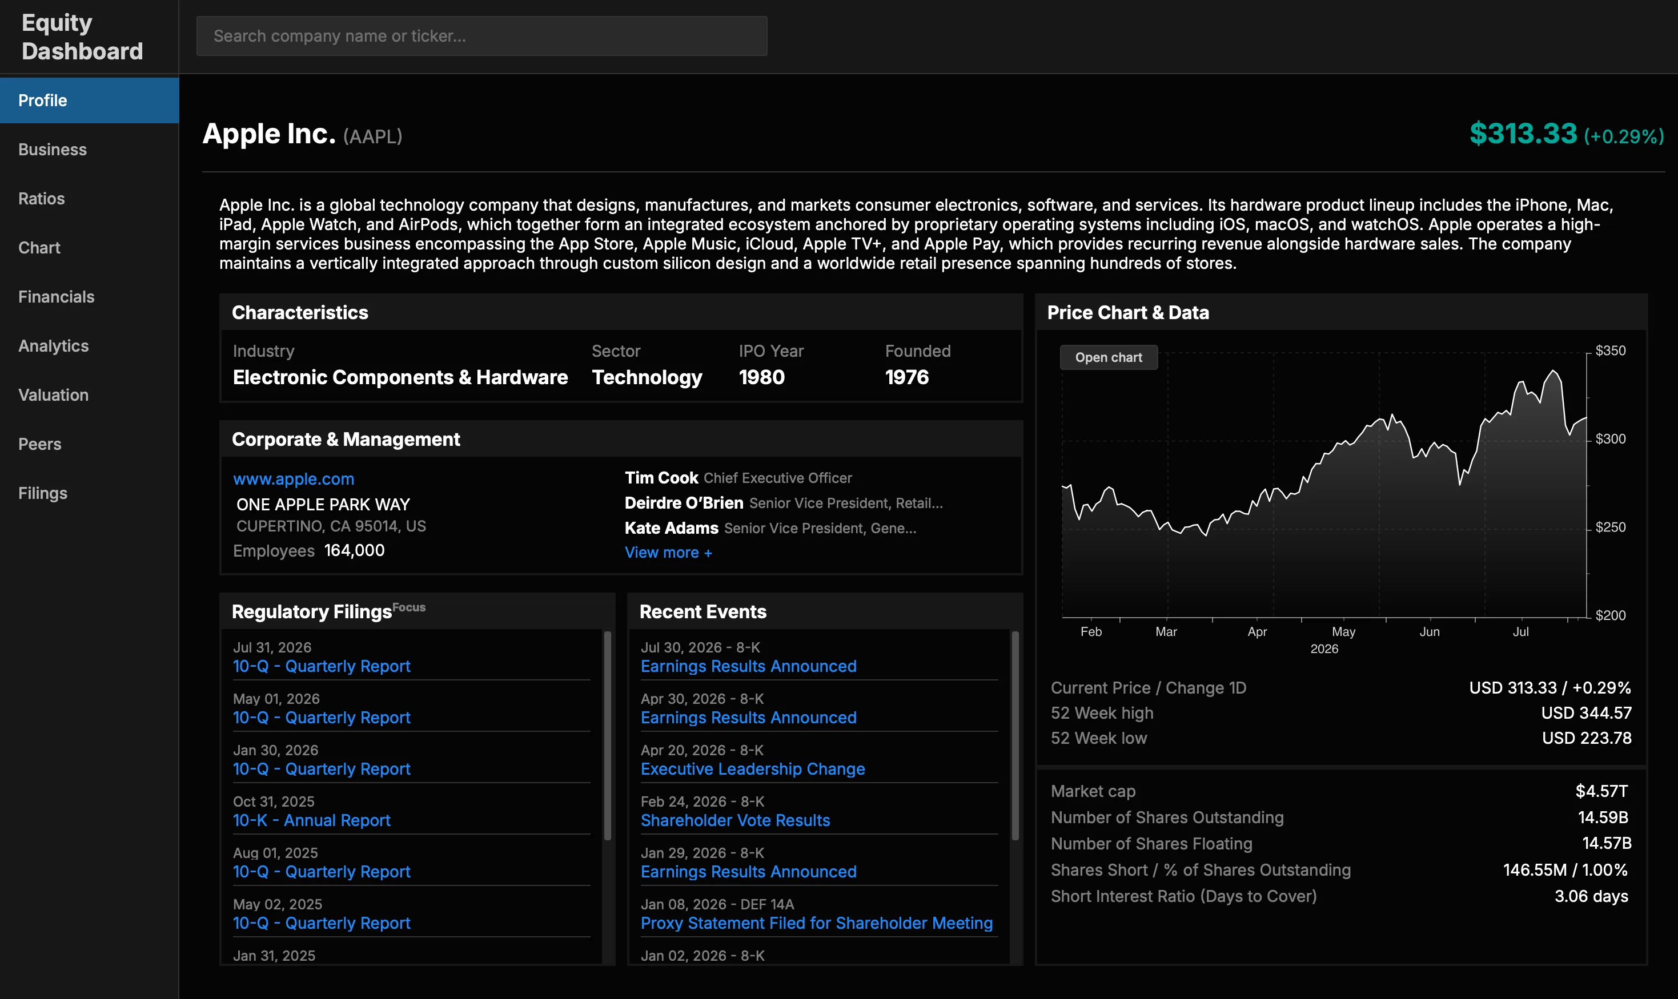Click the $313.33 header price
Viewport: 1678px width, 999px height.
(x=1523, y=133)
